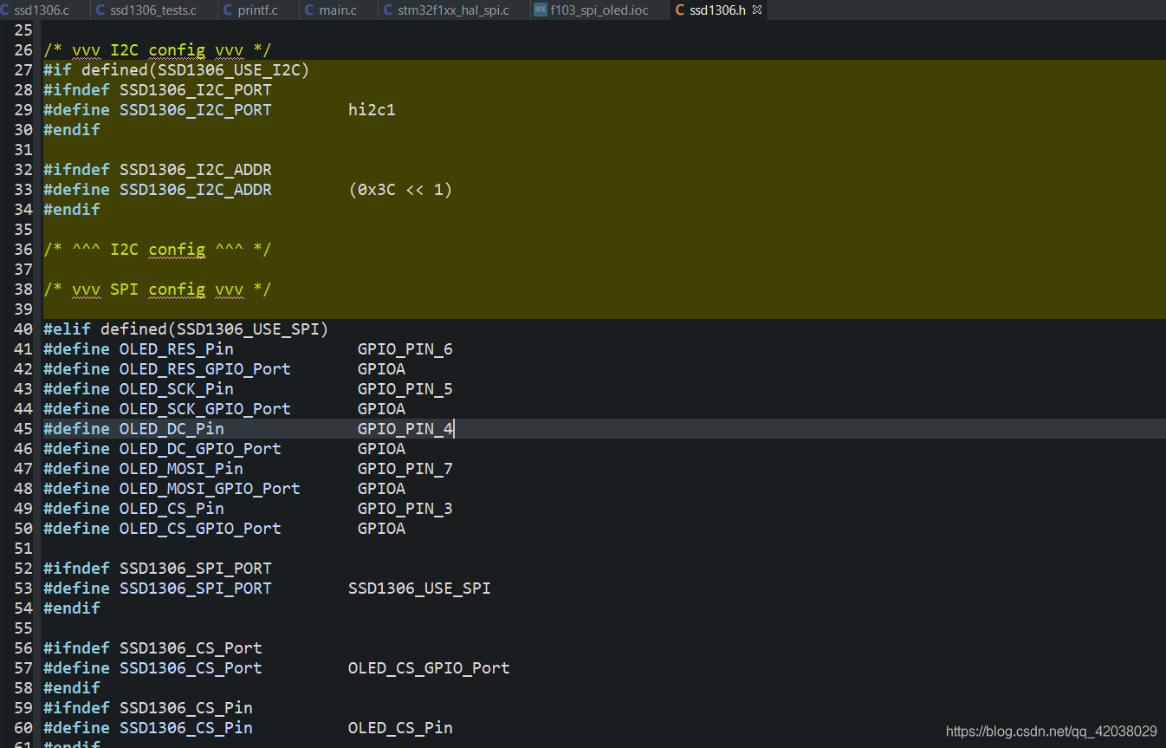Click '#ifndef SSD1306_CS_Port' on line 56
The width and height of the screenshot is (1166, 748).
point(152,648)
